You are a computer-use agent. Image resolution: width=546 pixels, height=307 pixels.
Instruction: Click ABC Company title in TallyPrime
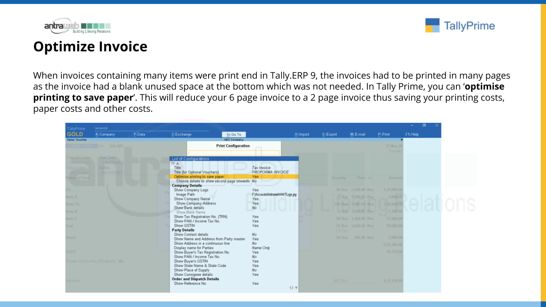pos(234,139)
